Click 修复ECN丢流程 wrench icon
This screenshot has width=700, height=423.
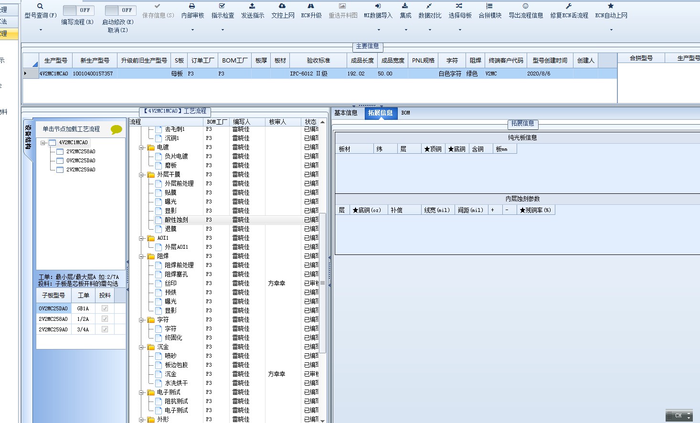[569, 6]
